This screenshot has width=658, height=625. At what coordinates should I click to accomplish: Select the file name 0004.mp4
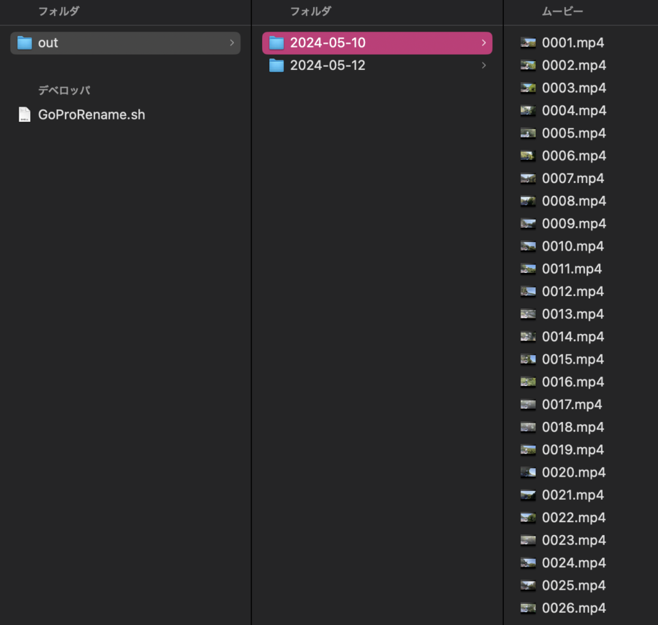tap(574, 110)
